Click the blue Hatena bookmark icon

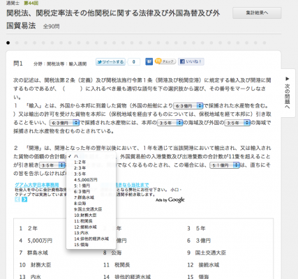(x=149, y=61)
